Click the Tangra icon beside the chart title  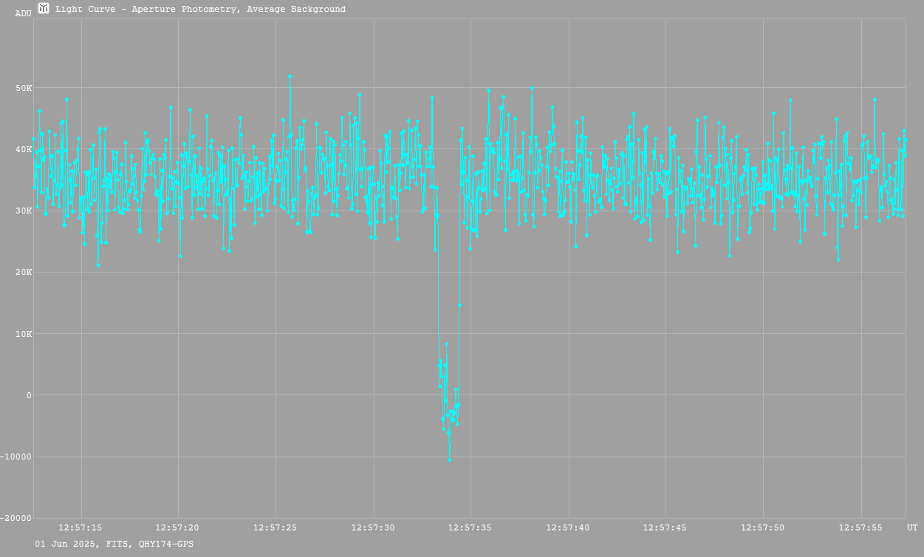click(x=44, y=9)
